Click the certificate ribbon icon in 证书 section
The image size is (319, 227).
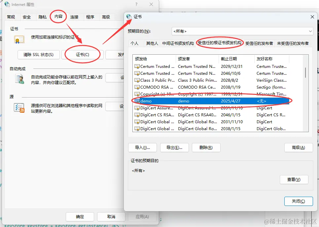pyautogui.click(x=19, y=39)
